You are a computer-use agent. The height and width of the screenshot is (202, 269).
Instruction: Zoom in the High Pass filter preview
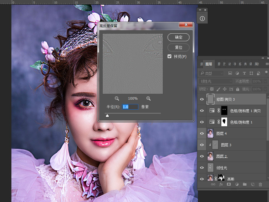pyautogui.click(x=149, y=99)
